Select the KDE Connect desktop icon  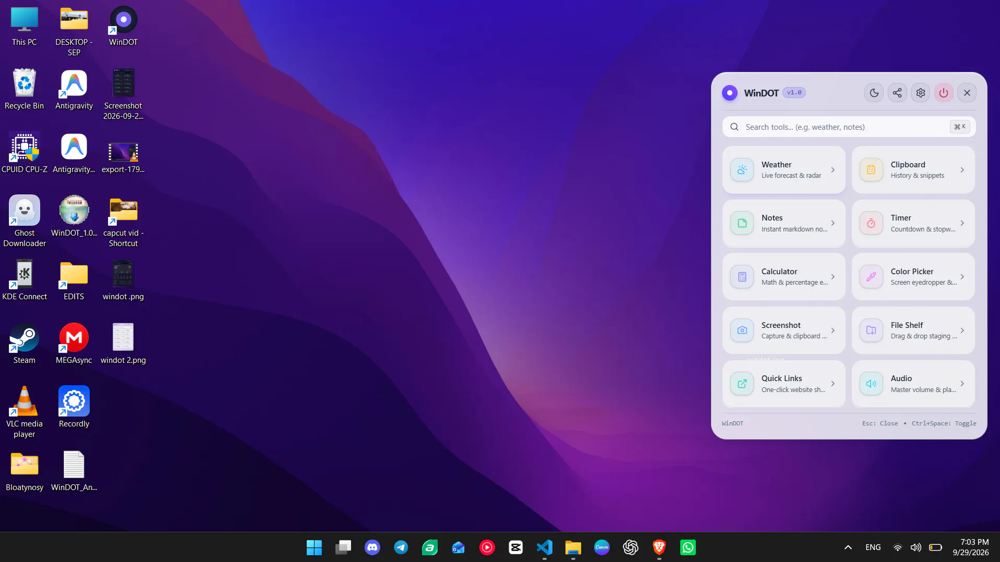pyautogui.click(x=25, y=280)
